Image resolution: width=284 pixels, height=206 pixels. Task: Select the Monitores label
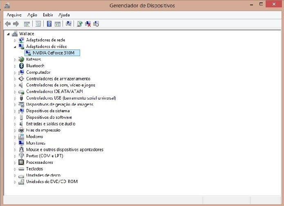(36, 143)
